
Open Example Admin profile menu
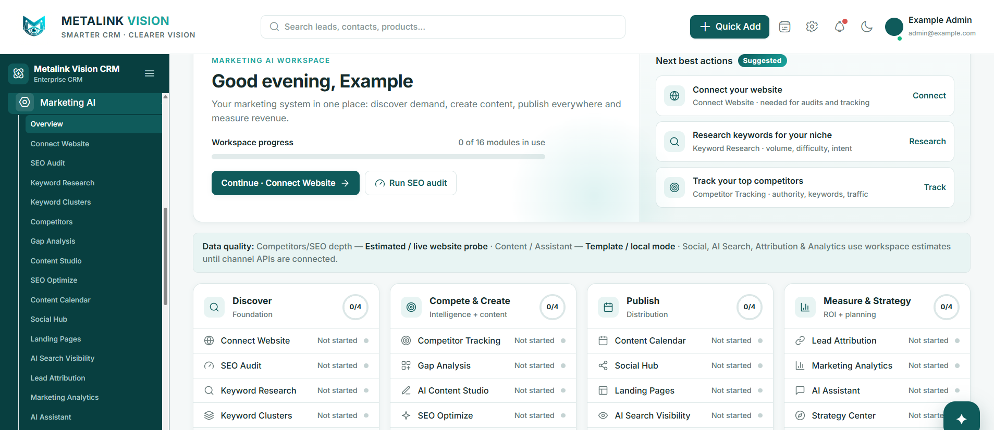pyautogui.click(x=930, y=27)
